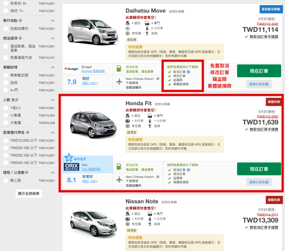Viewport: 285px width, 251px height.
Task: Click info icon beside 哩程 / 公里數 filter
Action: (27, 172)
